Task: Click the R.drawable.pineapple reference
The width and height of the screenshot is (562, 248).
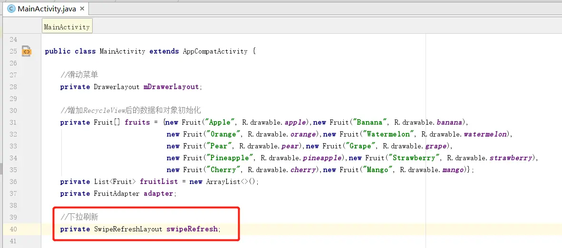Action: point(302,157)
